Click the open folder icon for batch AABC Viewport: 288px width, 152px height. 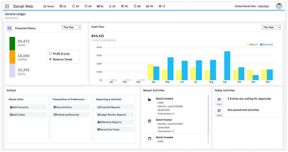pos(150,100)
